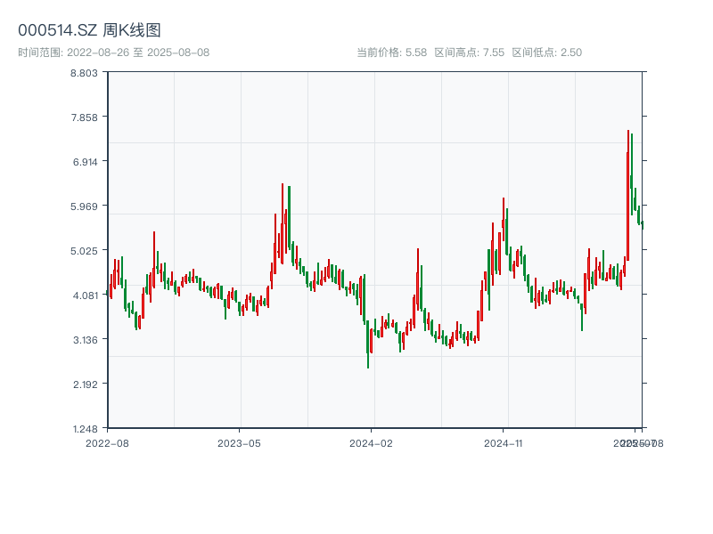This screenshot has width=713, height=534.
Task: Click y-axis value 3.136
Action: (85, 340)
